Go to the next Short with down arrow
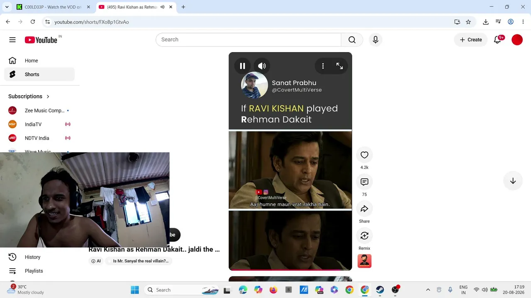Viewport: 531px width, 298px height. click(513, 181)
